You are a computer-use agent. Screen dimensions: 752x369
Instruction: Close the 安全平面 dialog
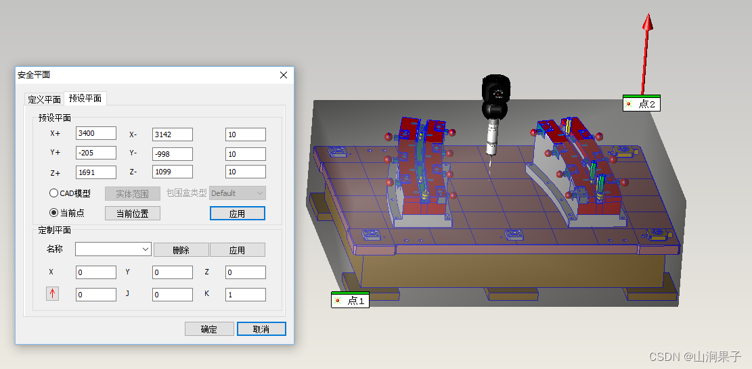[284, 75]
